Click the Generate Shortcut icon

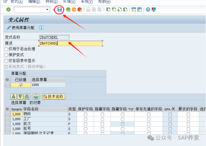(x=139, y=9)
